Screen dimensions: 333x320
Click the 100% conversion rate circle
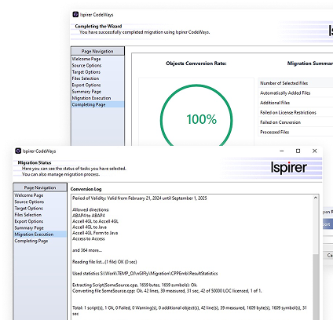(x=196, y=115)
